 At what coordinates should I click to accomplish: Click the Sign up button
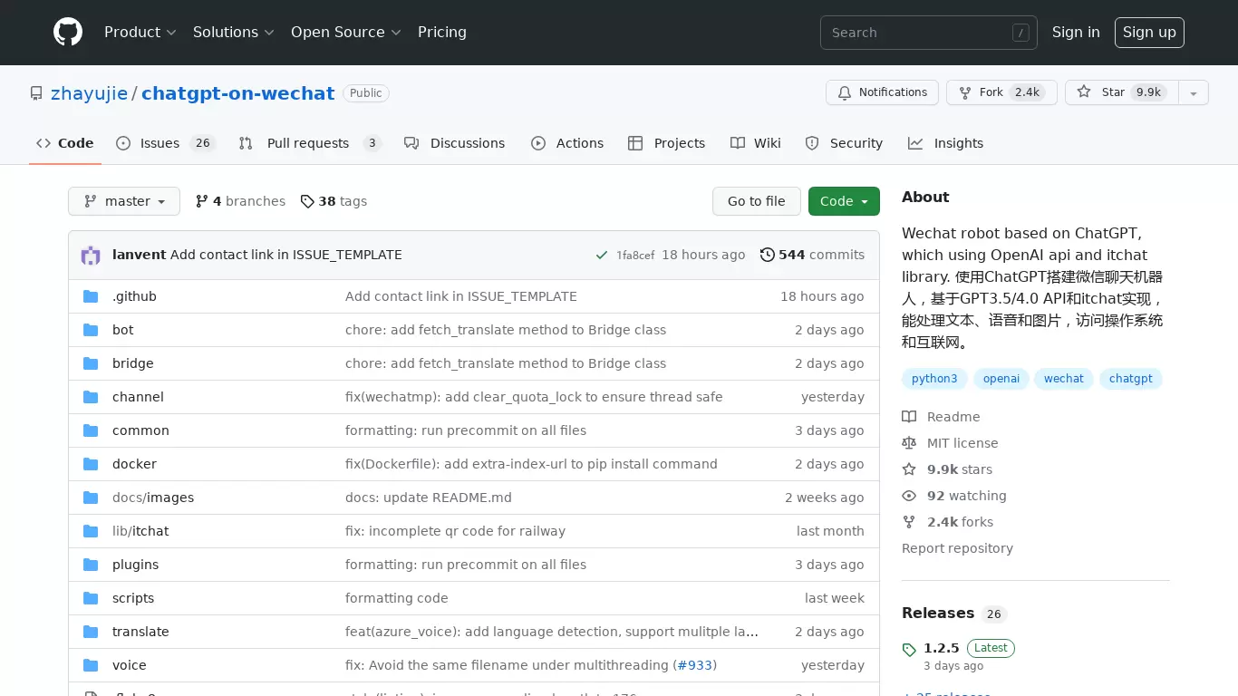click(x=1149, y=32)
